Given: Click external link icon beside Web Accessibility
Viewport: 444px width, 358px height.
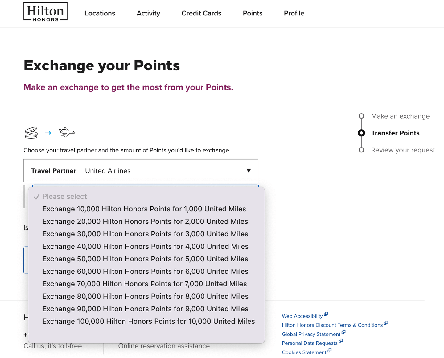Looking at the screenshot, I should (326, 314).
